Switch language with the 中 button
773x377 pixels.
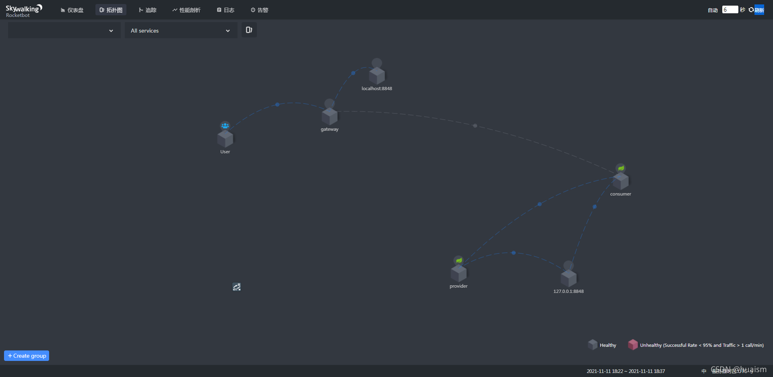click(704, 371)
